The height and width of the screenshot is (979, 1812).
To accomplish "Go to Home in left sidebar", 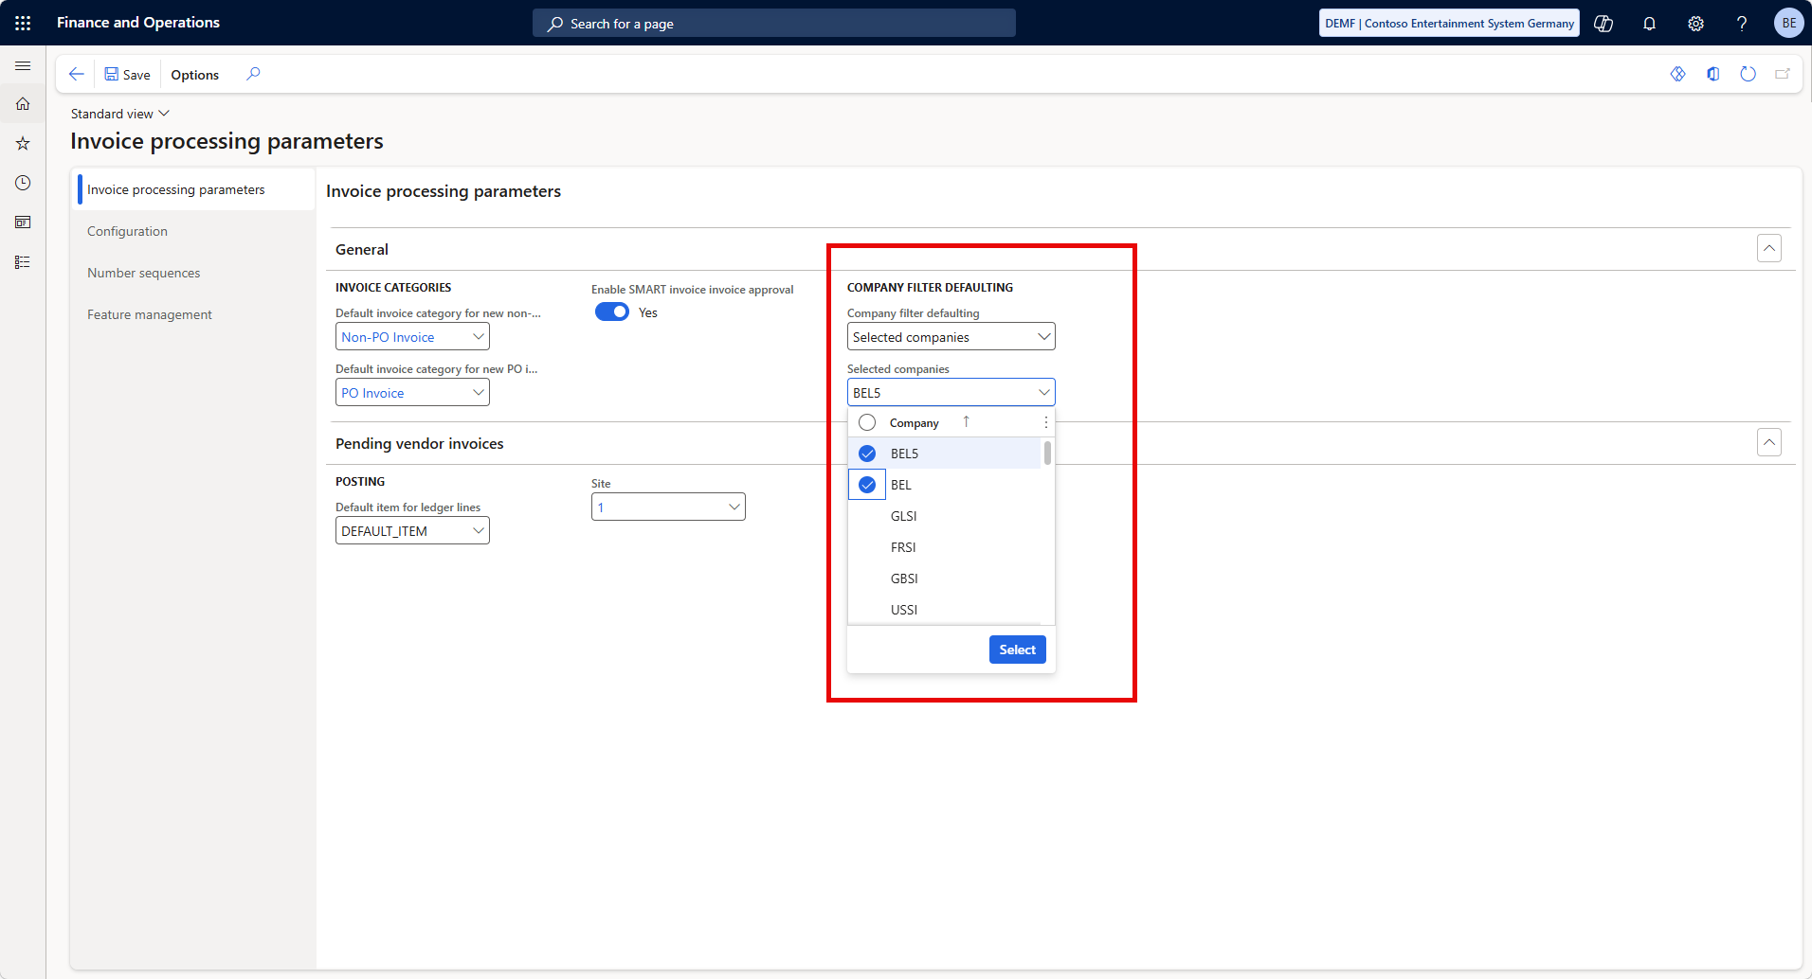I will coord(23,104).
